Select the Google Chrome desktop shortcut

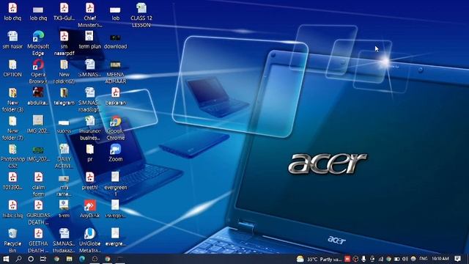(x=116, y=128)
